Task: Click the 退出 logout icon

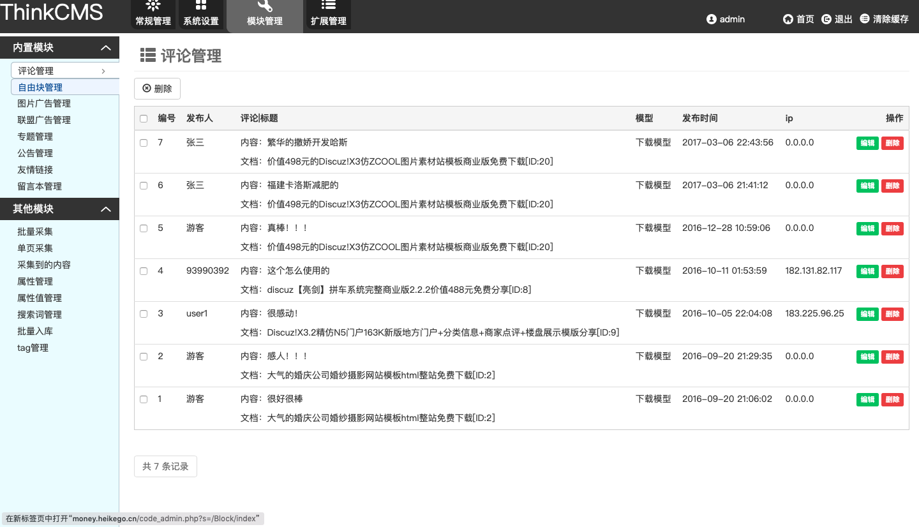Action: [826, 19]
